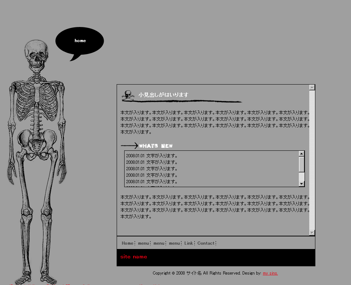351x285 pixels.
Task: Click the main content scrollbar up arrow
Action: coord(312,87)
